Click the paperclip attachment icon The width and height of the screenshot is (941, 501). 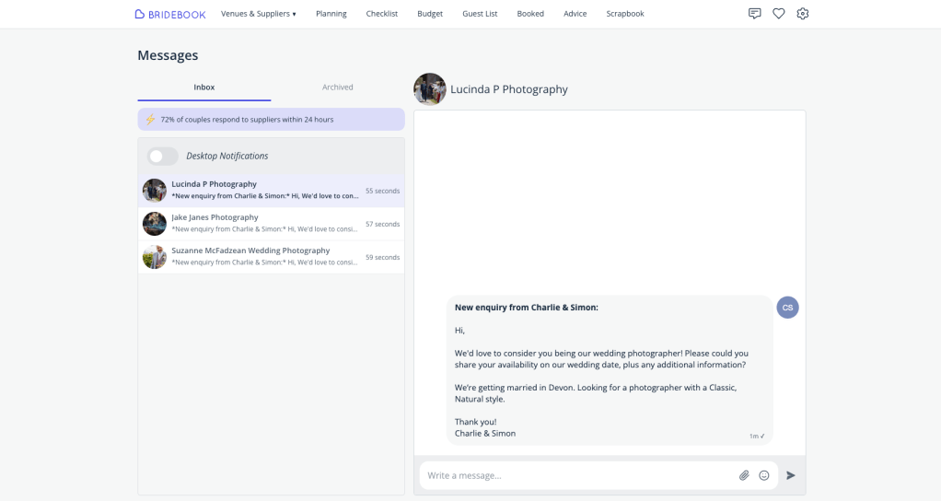coord(744,475)
